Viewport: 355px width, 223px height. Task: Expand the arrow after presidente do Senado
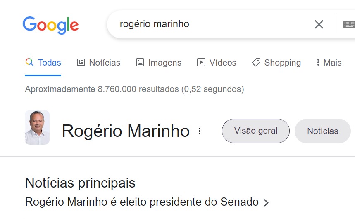pyautogui.click(x=266, y=203)
